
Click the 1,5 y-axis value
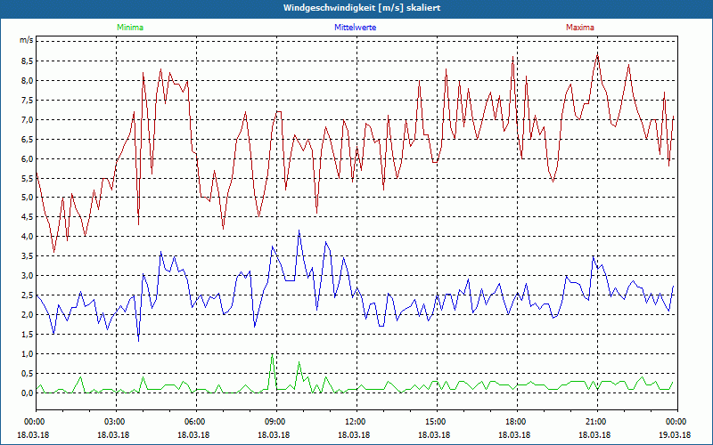pyautogui.click(x=27, y=335)
